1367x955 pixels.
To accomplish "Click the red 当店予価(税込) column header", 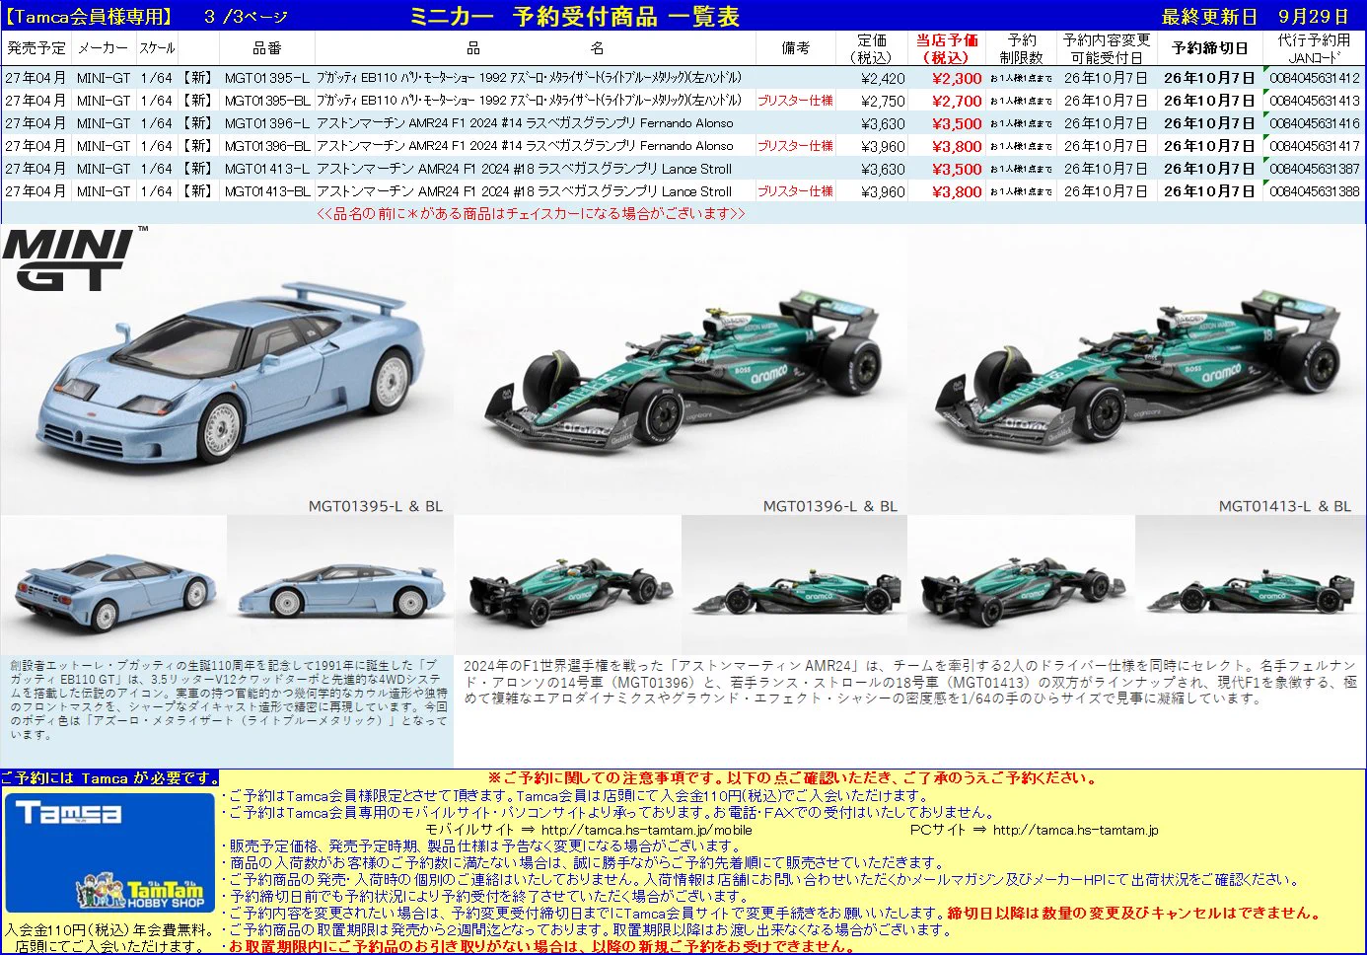I will (x=946, y=48).
